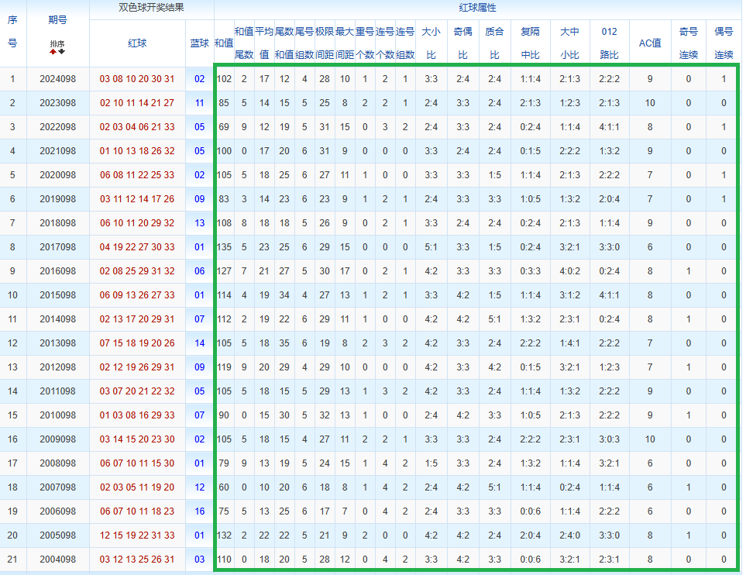Click sum value 60 in row 2007098
The width and height of the screenshot is (746, 575).
click(x=224, y=487)
